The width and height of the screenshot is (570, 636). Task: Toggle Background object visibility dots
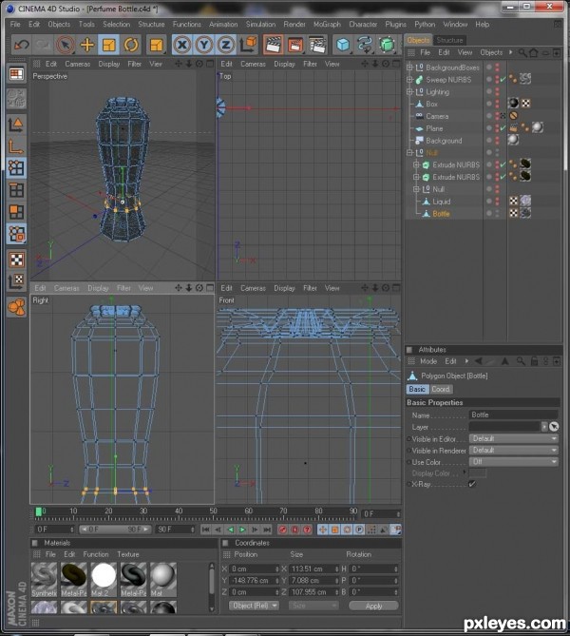[498, 141]
